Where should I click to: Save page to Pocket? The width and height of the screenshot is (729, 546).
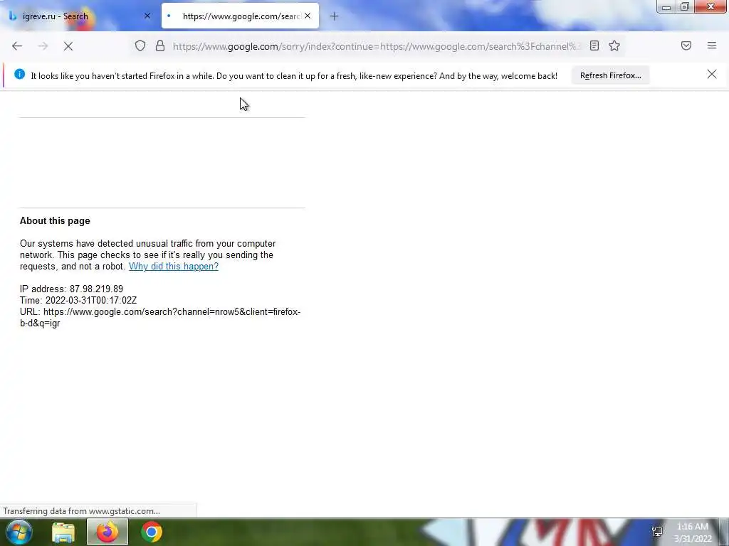686,45
